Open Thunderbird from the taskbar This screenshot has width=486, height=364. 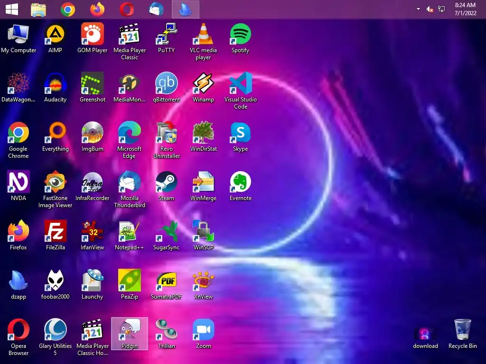pyautogui.click(x=156, y=9)
